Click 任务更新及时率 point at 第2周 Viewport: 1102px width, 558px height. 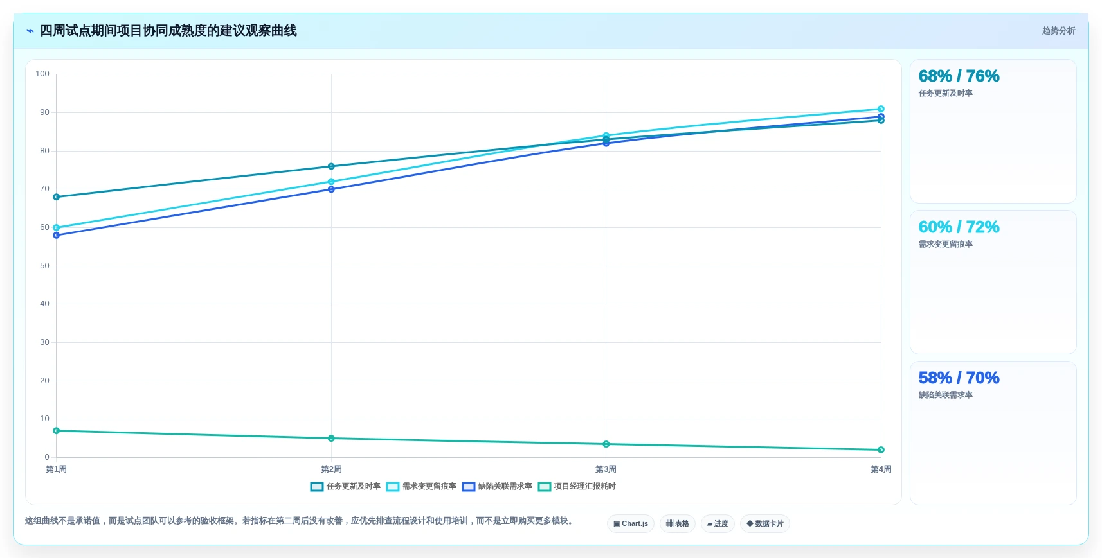[x=331, y=166]
